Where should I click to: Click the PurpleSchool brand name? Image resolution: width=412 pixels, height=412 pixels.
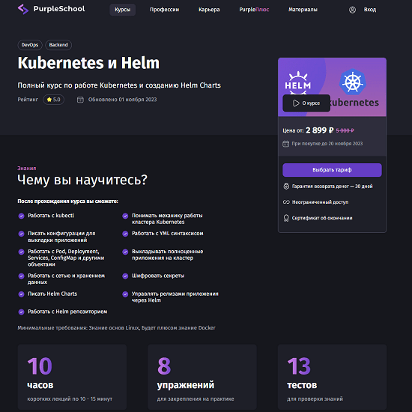pyautogui.click(x=59, y=9)
